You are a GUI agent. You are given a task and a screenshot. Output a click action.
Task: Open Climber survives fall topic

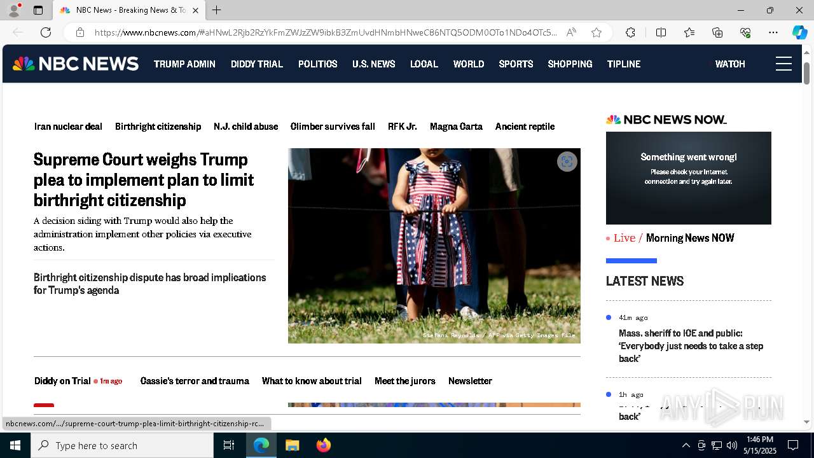tap(333, 127)
